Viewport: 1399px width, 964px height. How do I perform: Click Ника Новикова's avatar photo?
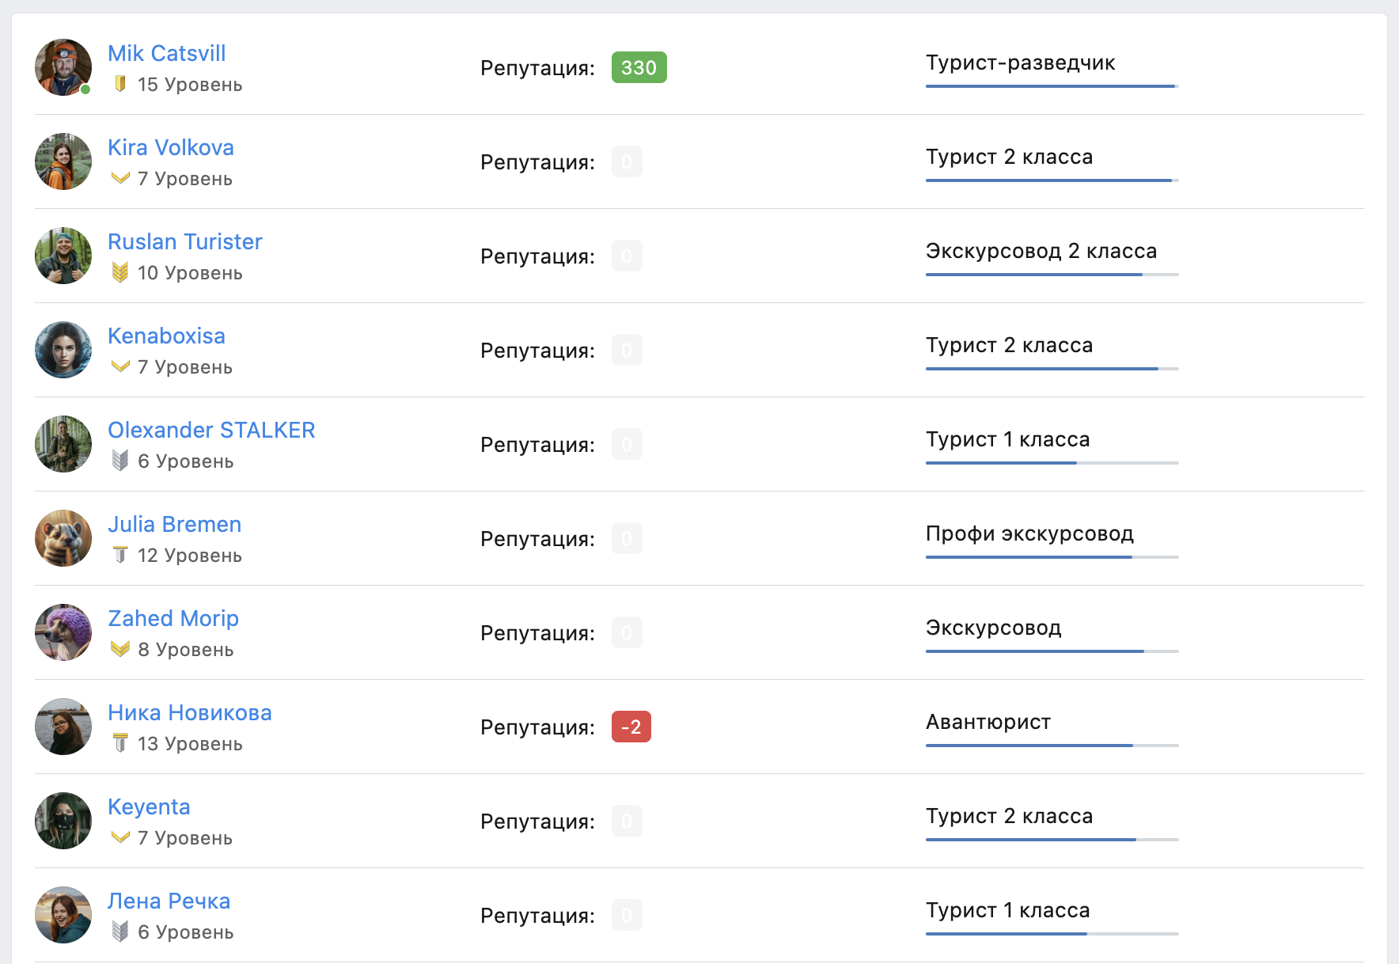click(63, 727)
